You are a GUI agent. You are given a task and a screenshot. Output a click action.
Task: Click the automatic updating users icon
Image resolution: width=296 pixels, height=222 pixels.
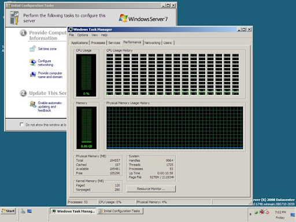pyautogui.click(x=33, y=105)
